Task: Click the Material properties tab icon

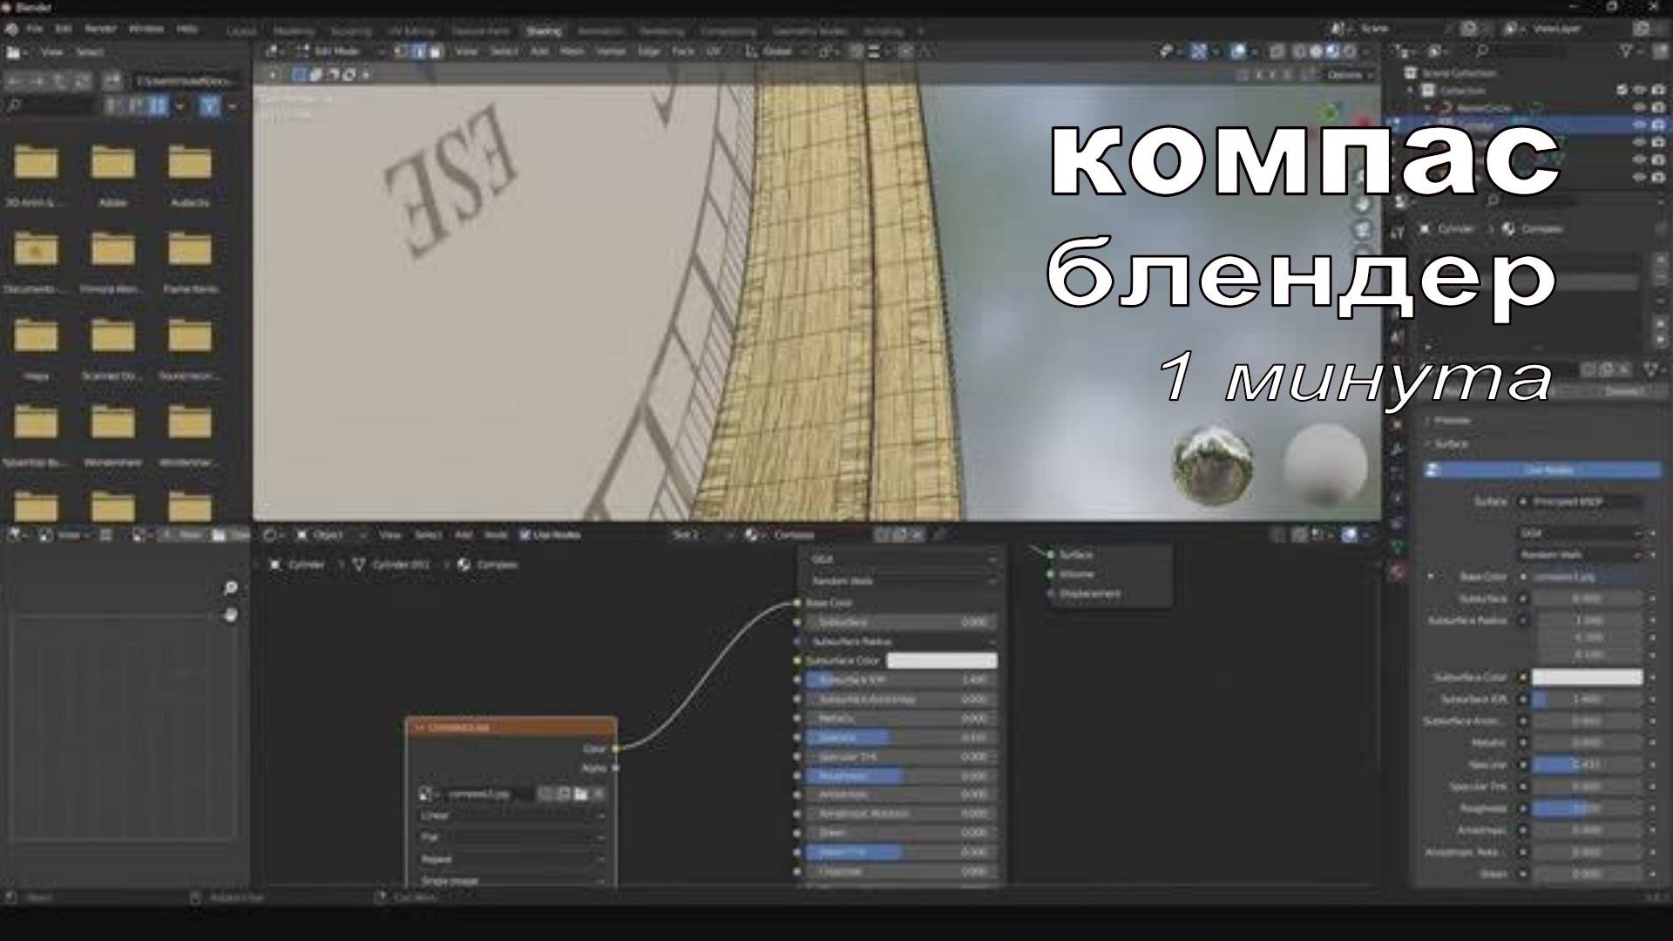Action: pyautogui.click(x=1398, y=572)
